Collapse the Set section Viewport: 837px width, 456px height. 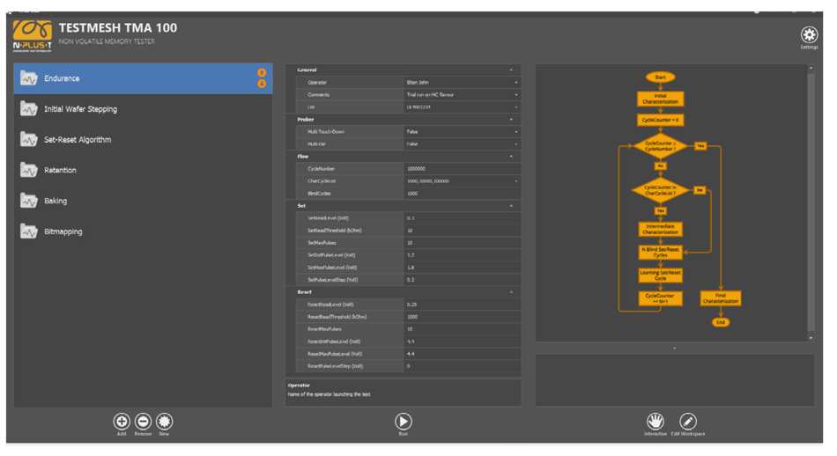tap(511, 206)
